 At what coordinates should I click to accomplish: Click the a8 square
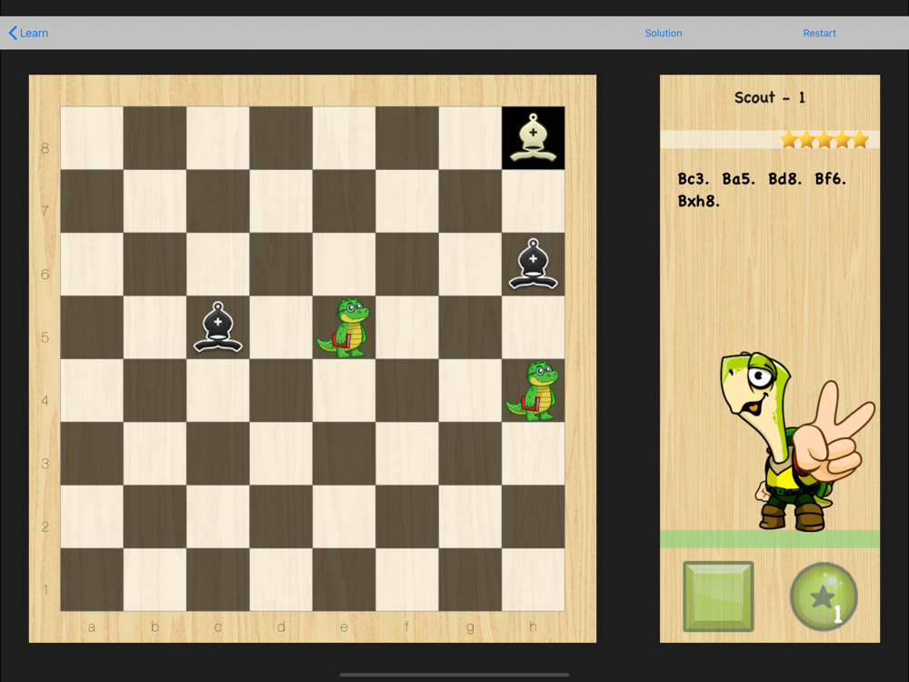point(92,138)
